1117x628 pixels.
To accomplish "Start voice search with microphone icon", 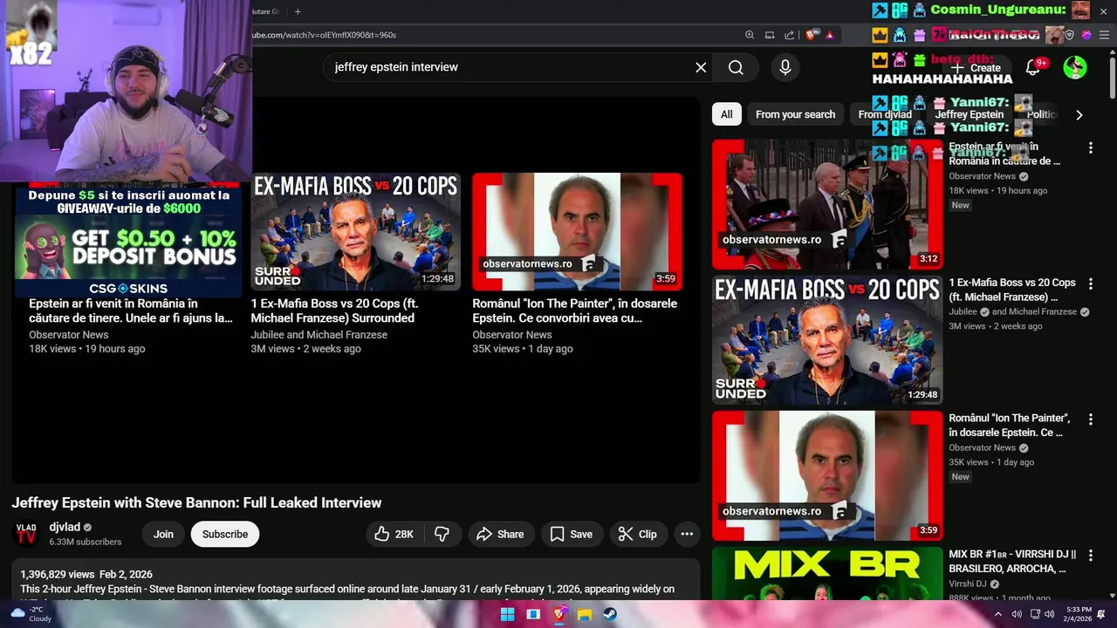I will (785, 67).
